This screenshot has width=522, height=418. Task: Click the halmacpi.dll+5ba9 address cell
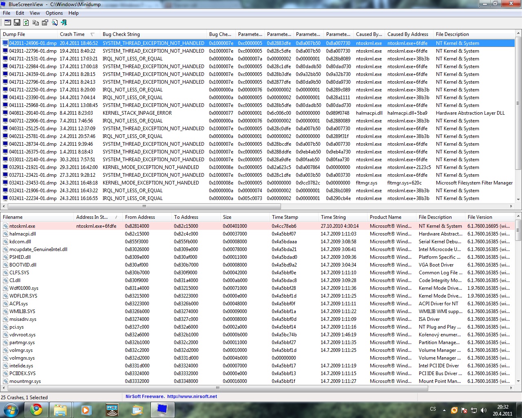point(407,113)
